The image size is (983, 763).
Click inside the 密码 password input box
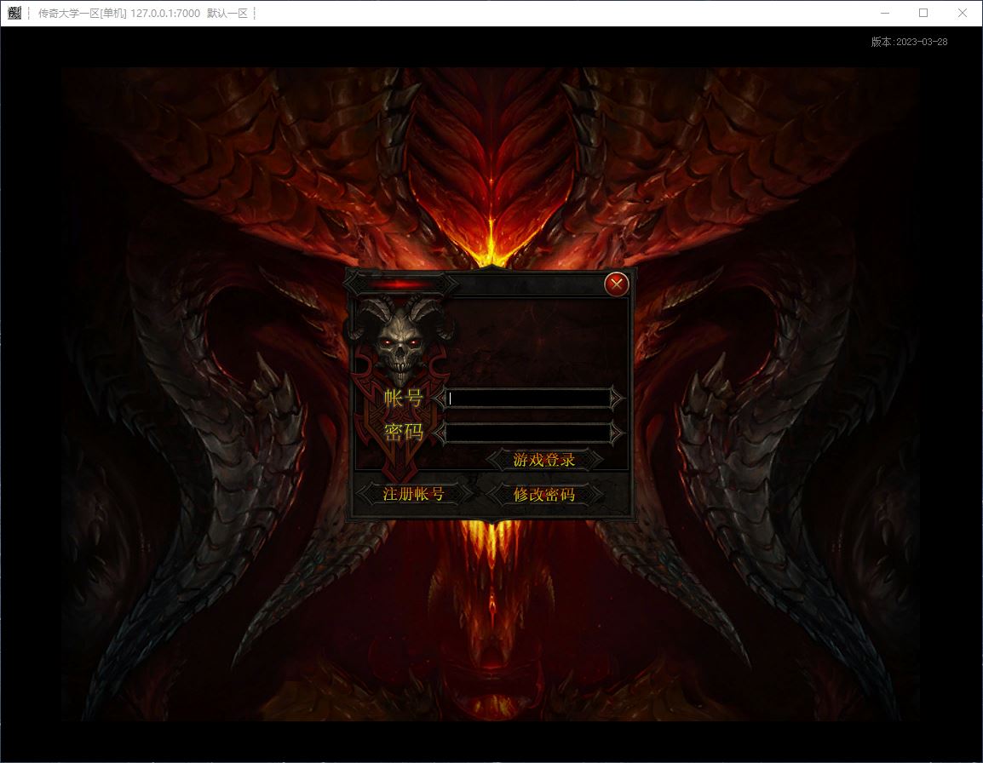[528, 432]
